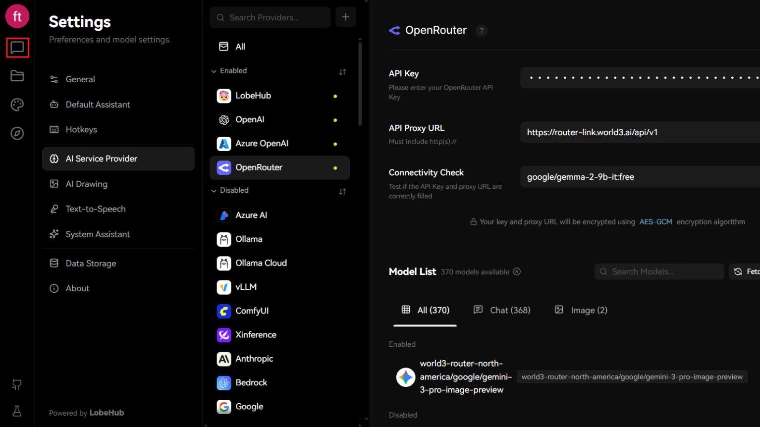
Task: Focus the API Key field
Action: click(640, 78)
